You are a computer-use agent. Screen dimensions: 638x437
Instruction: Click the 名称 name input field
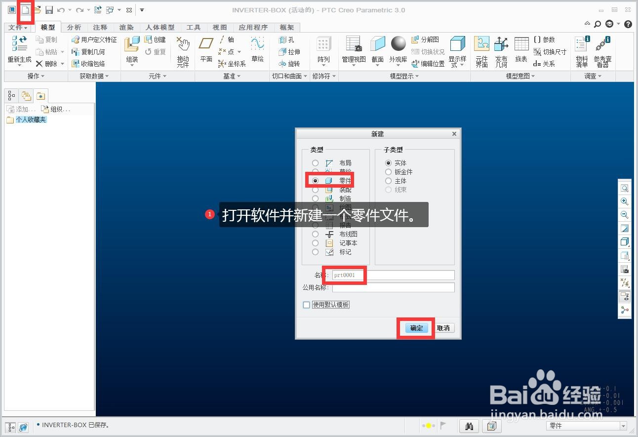[x=393, y=275]
